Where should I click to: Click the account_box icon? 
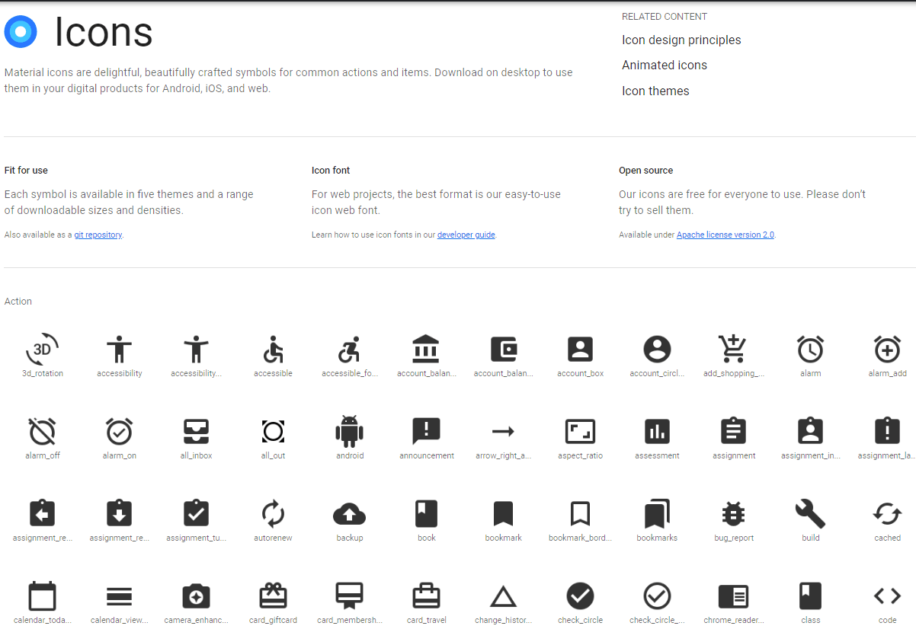click(580, 349)
